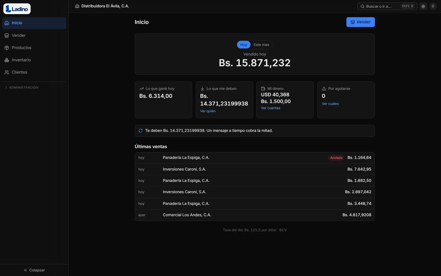Click the warning triangle icon on Por agotarse

pos(324,89)
